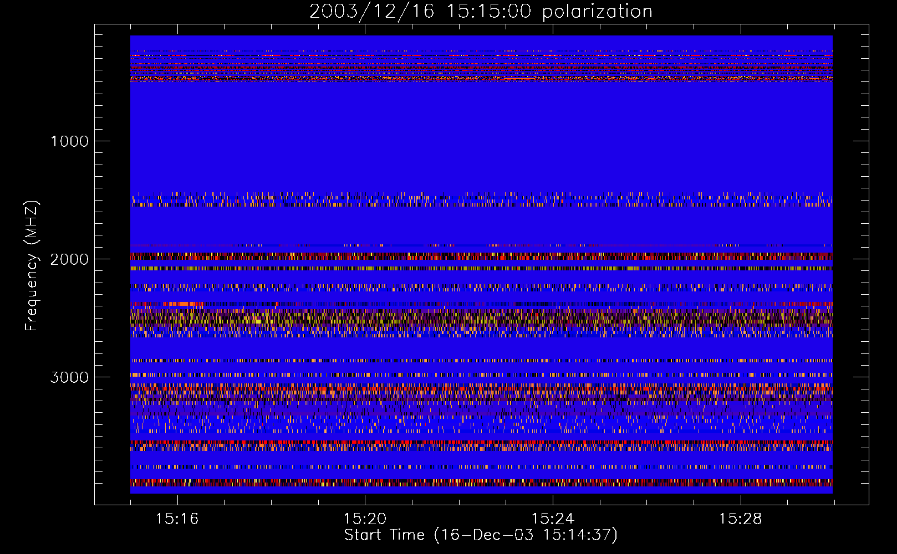The image size is (897, 554).
Task: Click the 1000 frequency tick label
Action: pyautogui.click(x=69, y=141)
